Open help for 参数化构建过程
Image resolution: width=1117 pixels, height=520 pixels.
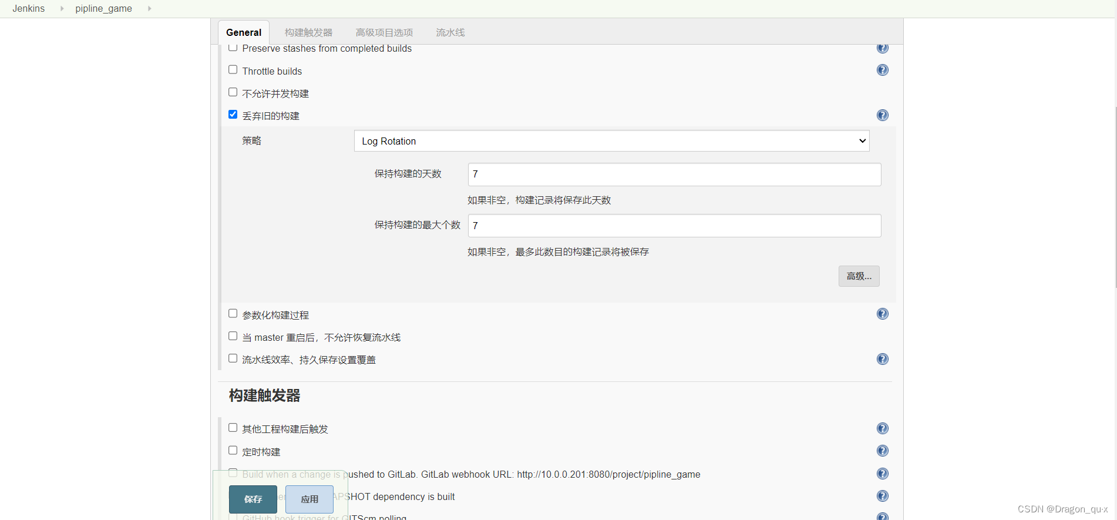click(x=882, y=314)
